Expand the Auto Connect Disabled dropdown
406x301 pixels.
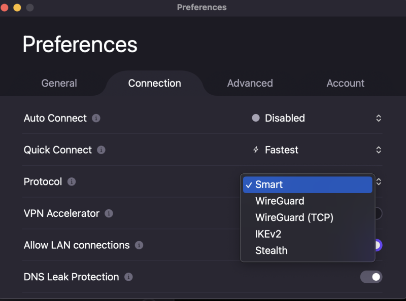(x=317, y=118)
